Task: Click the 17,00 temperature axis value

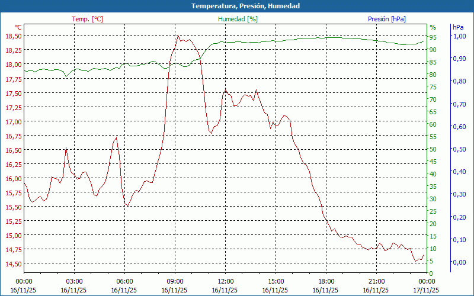Action: click(13, 121)
